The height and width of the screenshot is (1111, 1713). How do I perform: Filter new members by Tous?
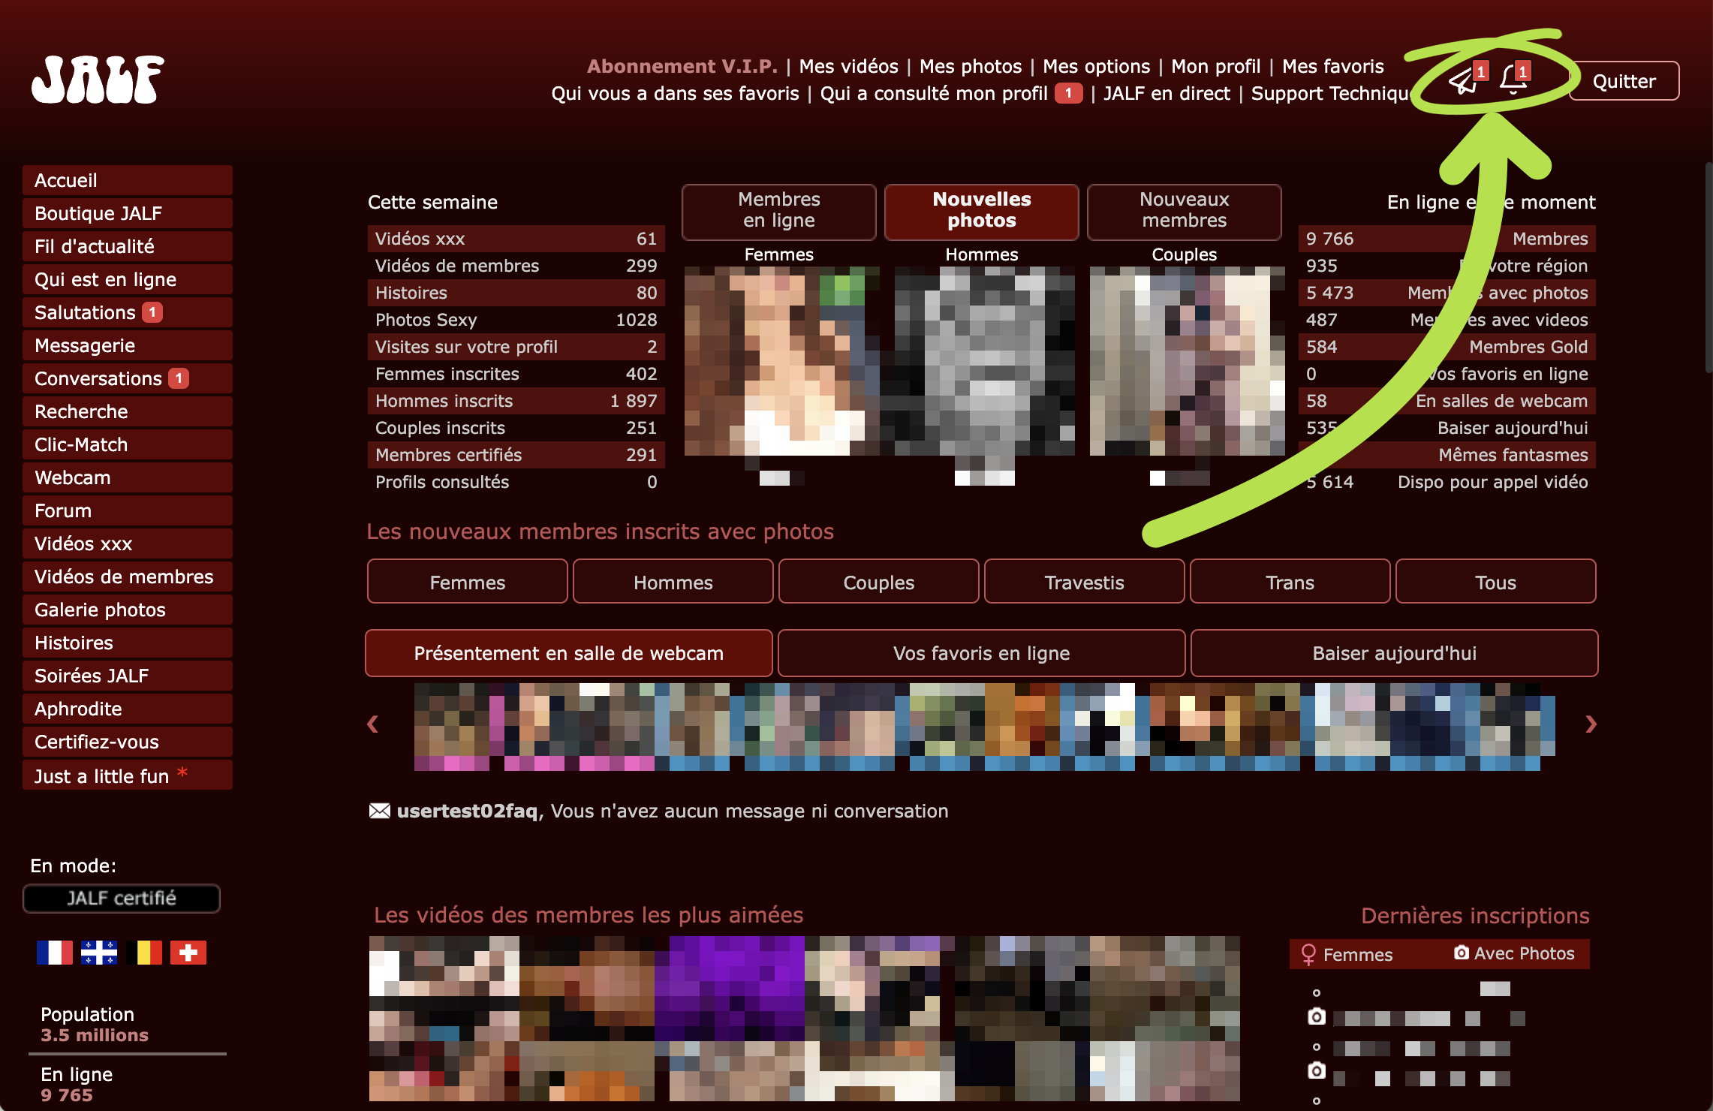[x=1495, y=582]
